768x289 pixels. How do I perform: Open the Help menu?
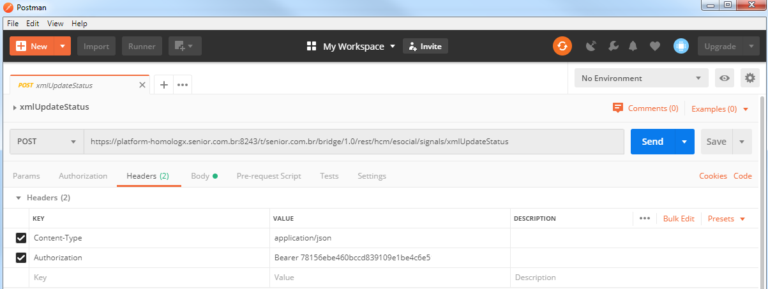(x=79, y=23)
